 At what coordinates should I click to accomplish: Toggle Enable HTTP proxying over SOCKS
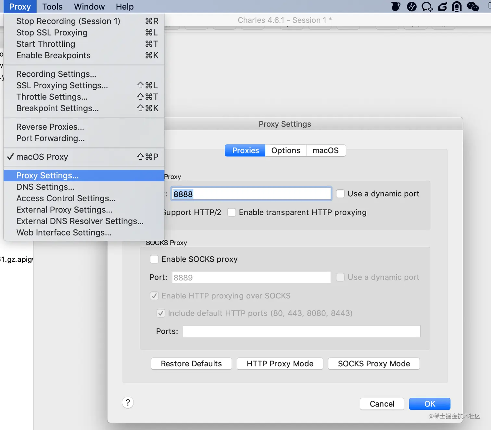[154, 296]
